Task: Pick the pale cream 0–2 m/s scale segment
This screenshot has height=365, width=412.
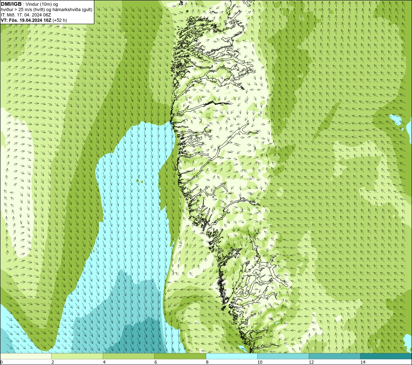Action: click(x=26, y=356)
